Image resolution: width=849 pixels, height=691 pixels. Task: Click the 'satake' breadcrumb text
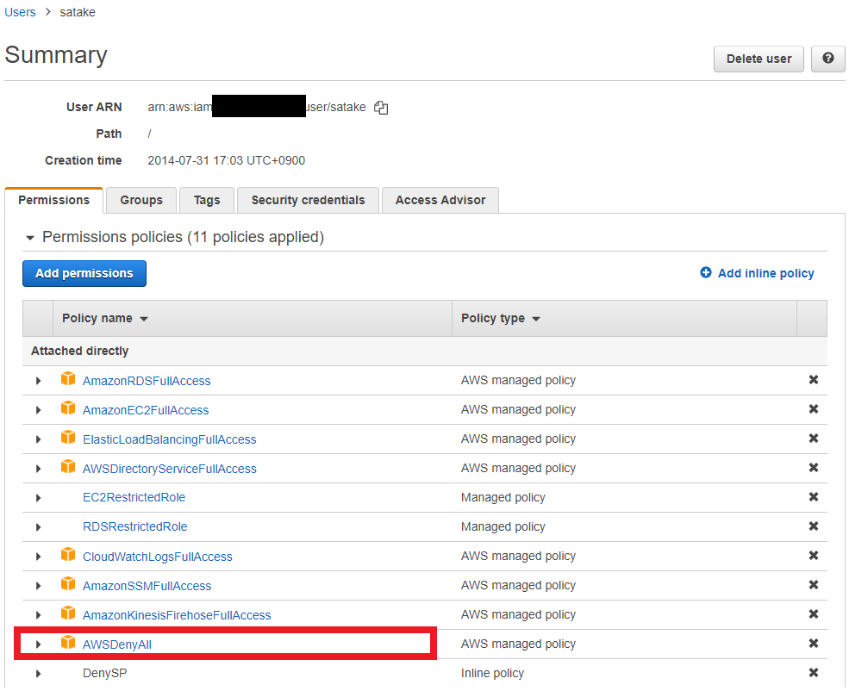78,12
